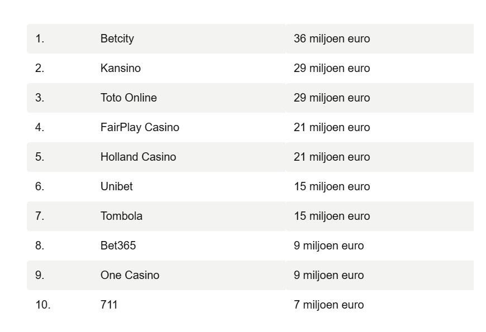This screenshot has height=332, width=486.
Task: Click Unibet's 15 miljoen euro amount
Action: 332,186
